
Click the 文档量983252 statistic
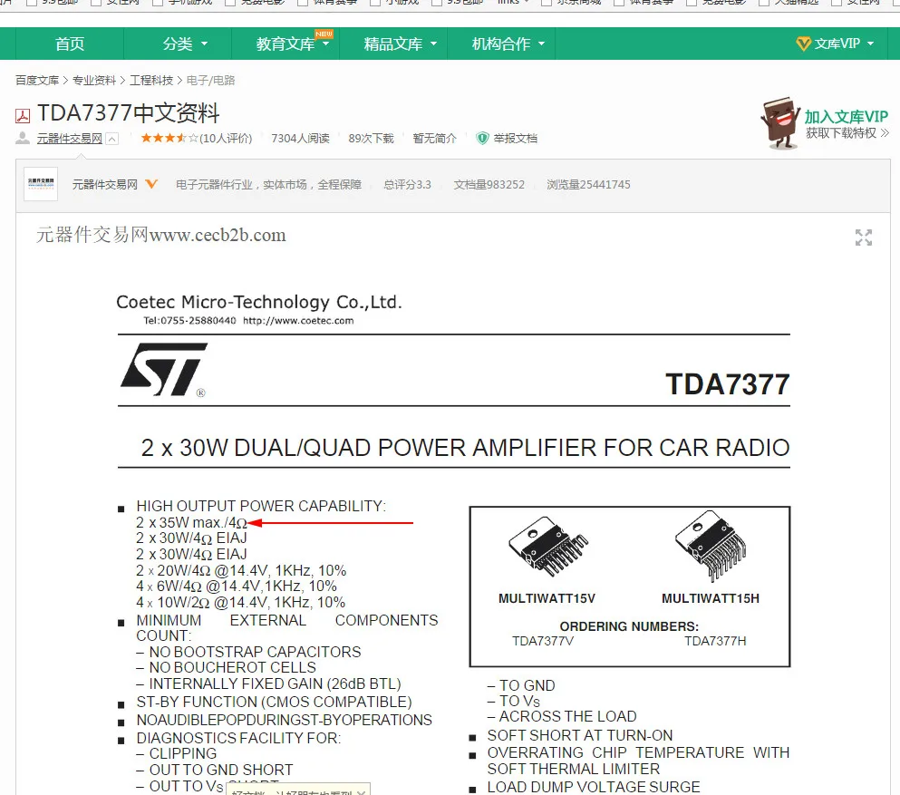[x=489, y=184]
